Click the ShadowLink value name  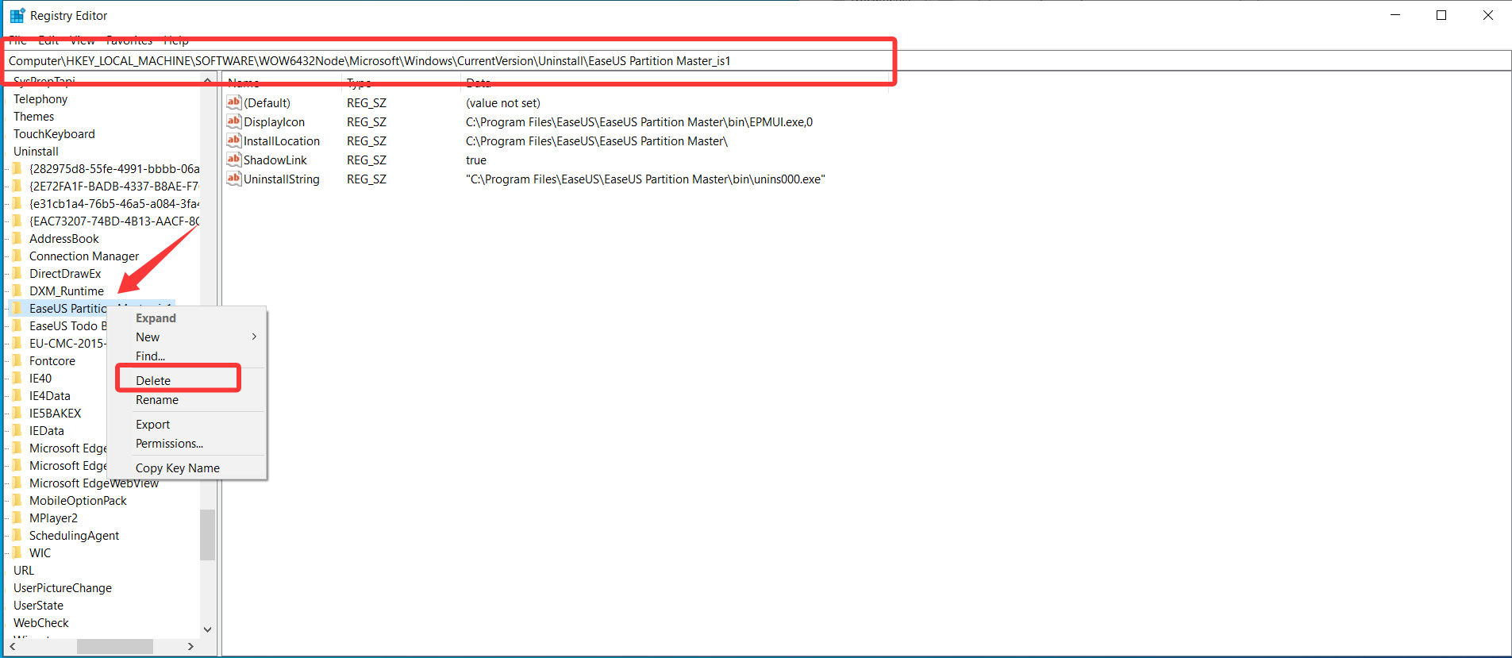(275, 160)
